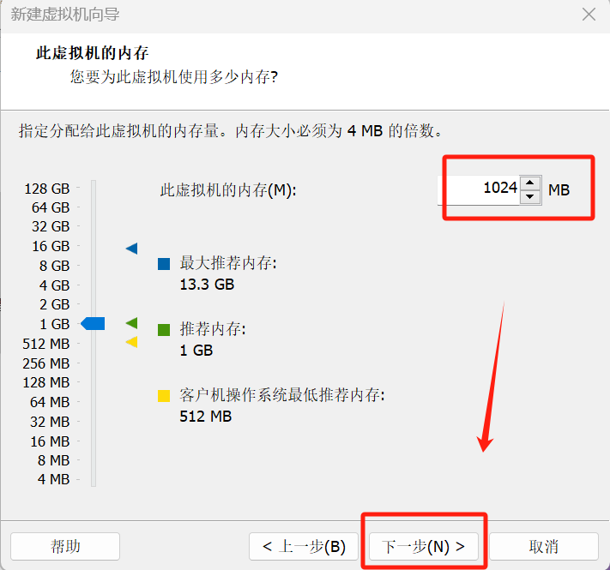Click the blue memory slider handle

pos(93,323)
